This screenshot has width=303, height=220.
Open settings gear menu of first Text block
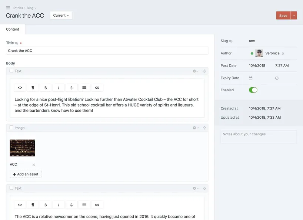point(196,71)
